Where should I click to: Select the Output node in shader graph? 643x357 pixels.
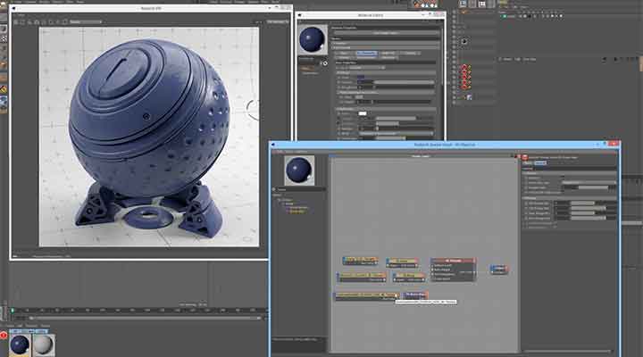(x=499, y=267)
